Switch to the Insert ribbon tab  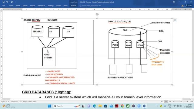tap(18, 6)
